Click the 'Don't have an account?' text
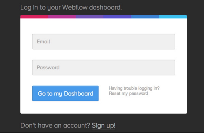204x133 pixels. (55, 126)
